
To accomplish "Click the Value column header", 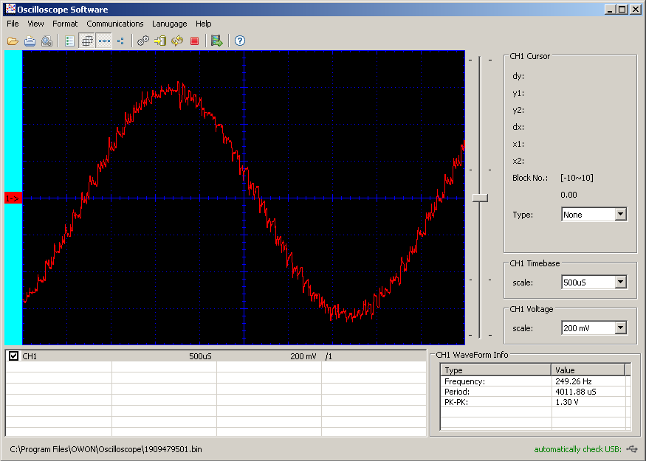I will point(588,370).
